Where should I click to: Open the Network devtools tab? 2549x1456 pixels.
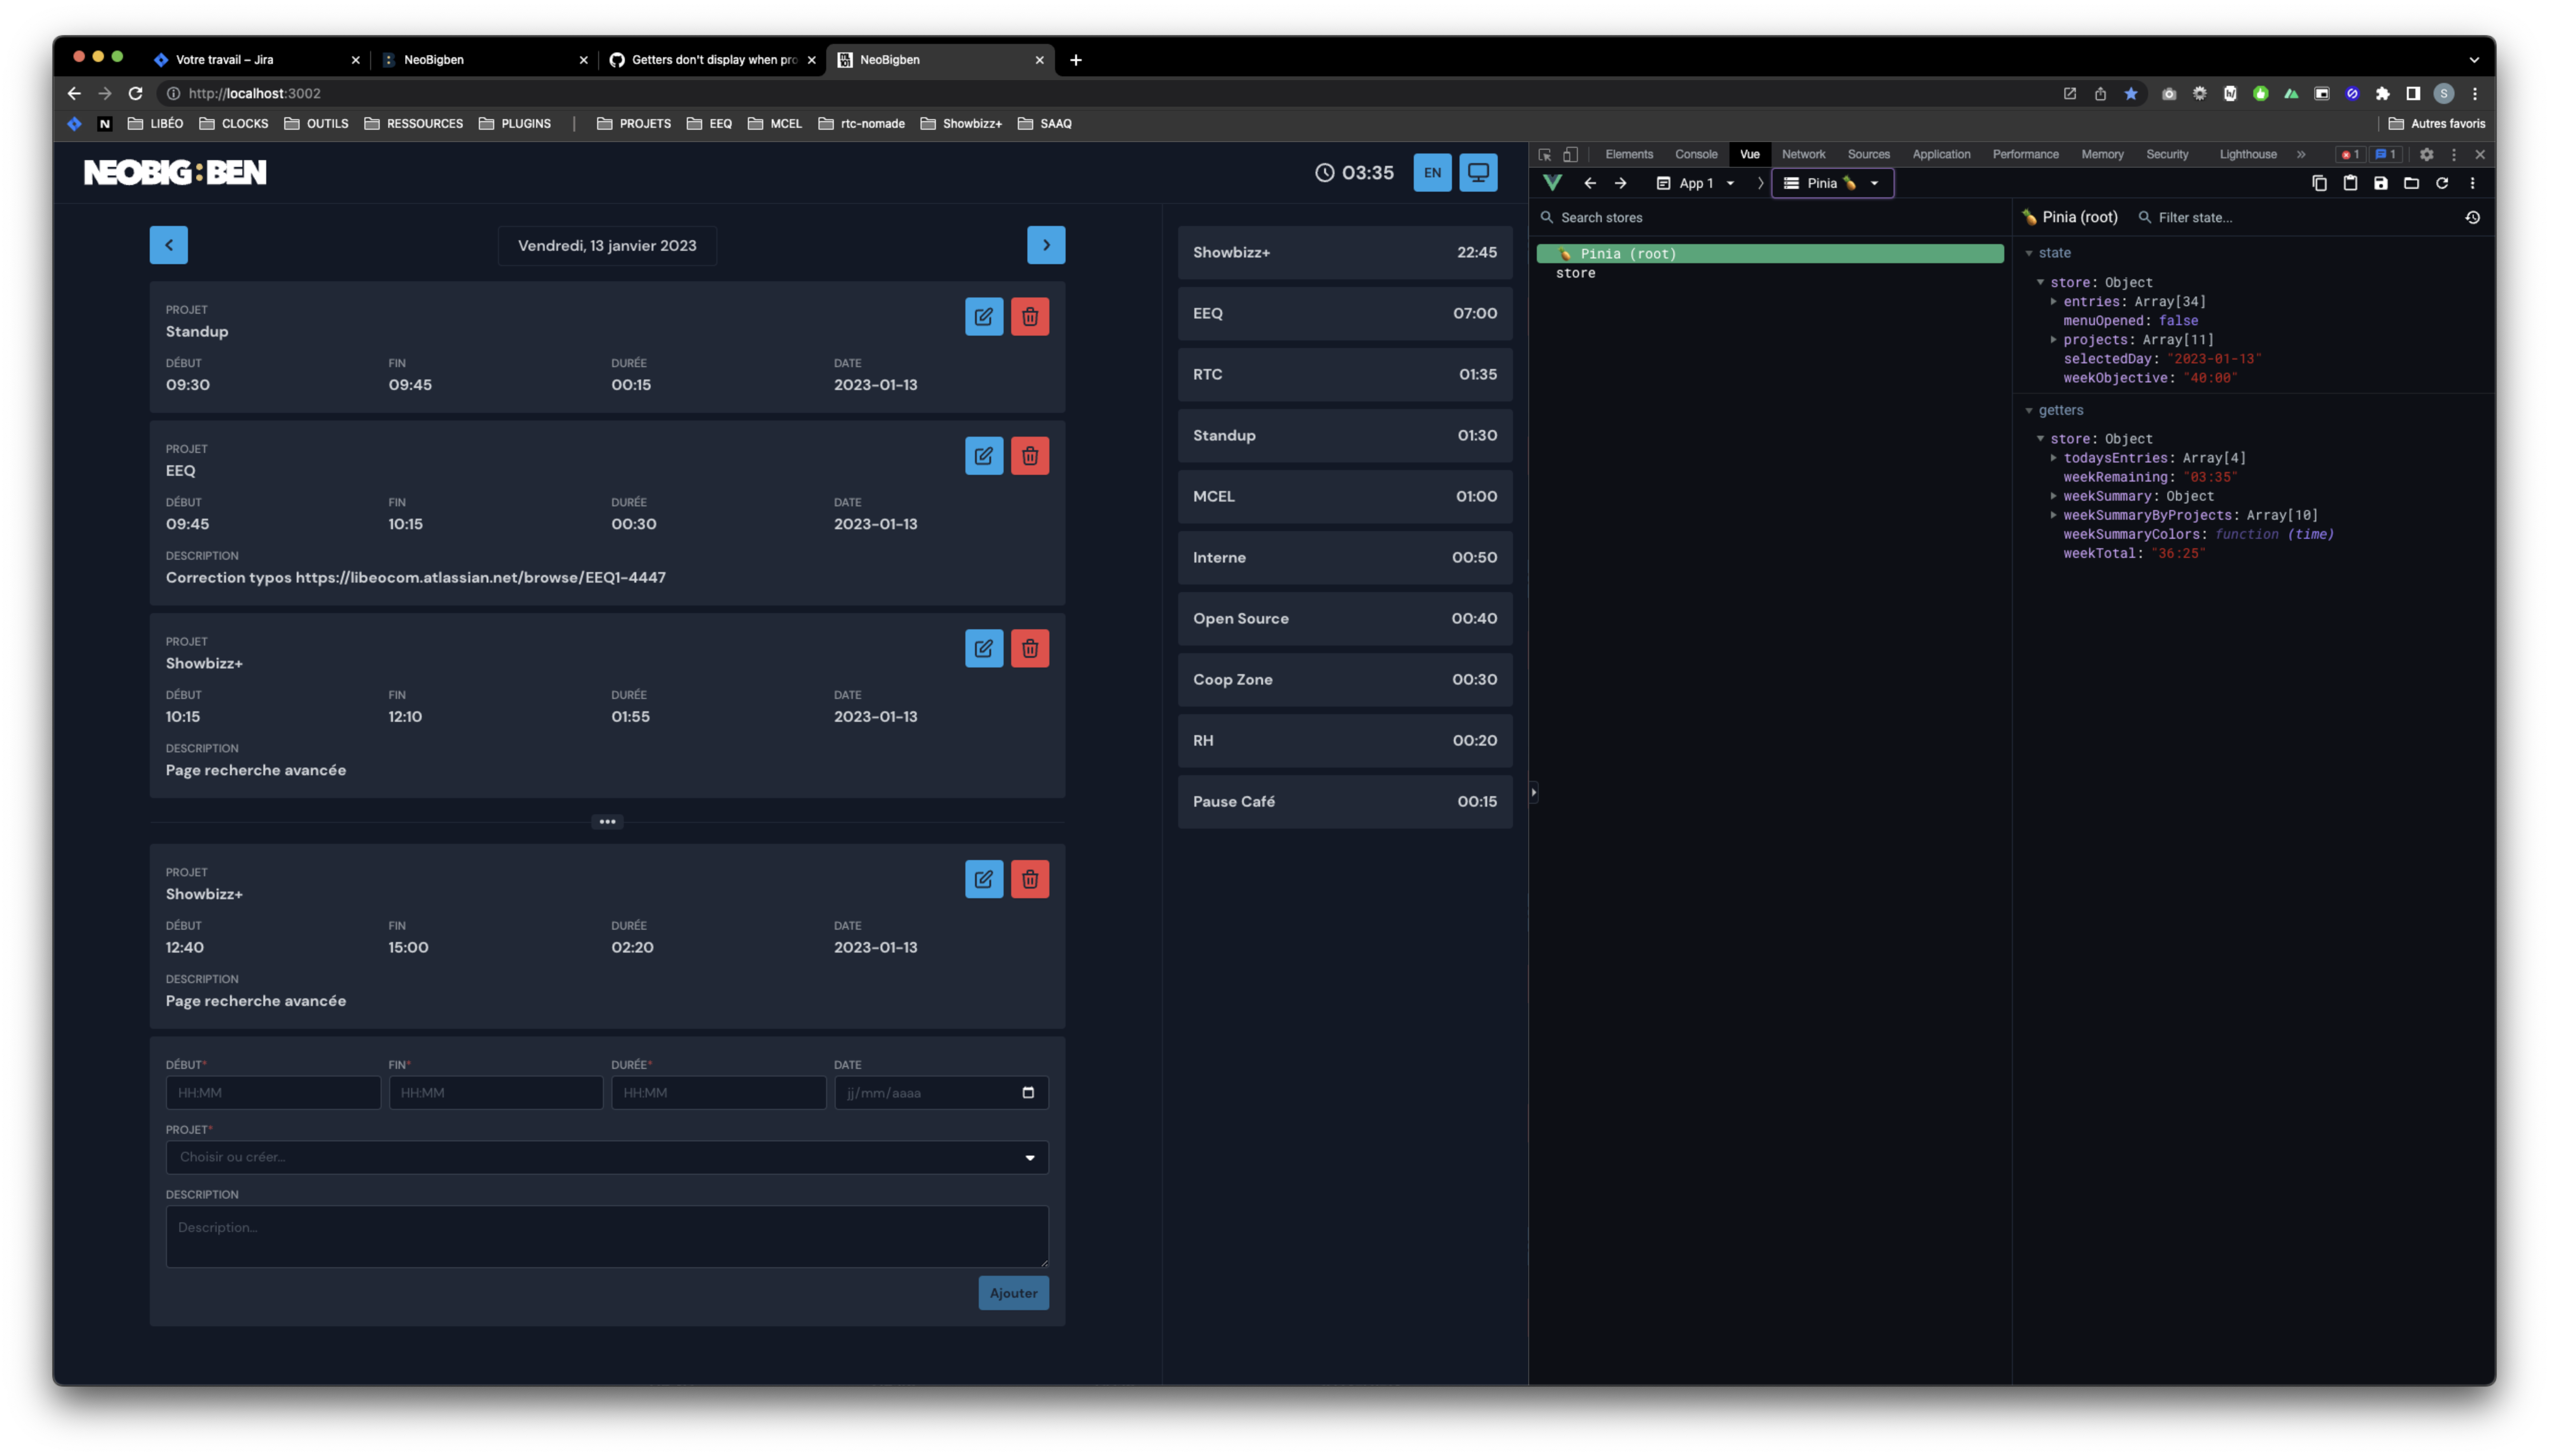coord(1803,154)
